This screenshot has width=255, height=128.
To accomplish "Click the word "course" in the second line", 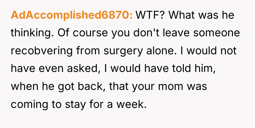I will point(90,33).
